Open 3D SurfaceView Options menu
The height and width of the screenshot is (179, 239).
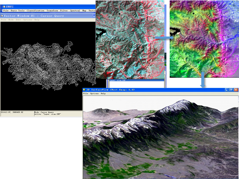94,94
